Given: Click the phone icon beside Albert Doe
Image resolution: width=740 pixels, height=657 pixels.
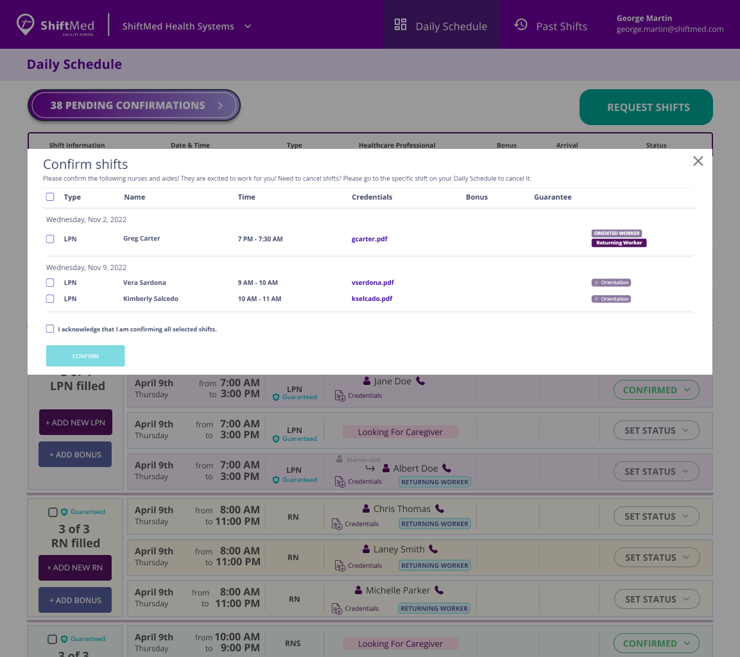Looking at the screenshot, I should tap(447, 468).
